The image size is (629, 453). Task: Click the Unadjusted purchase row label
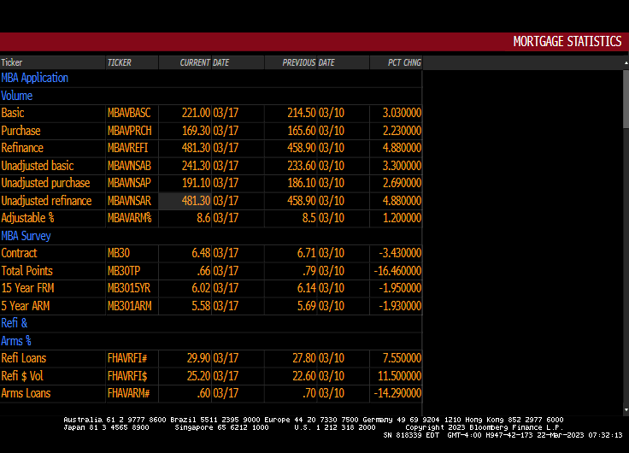pos(45,183)
